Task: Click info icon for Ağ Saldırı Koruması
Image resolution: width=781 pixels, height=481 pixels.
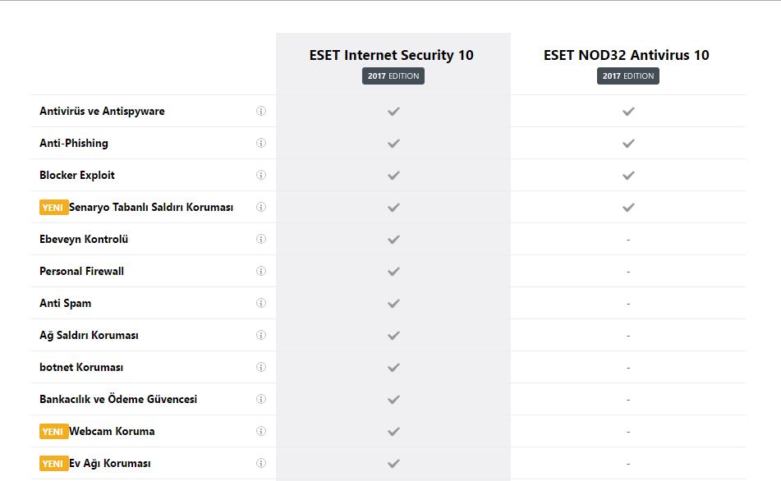Action: click(261, 335)
